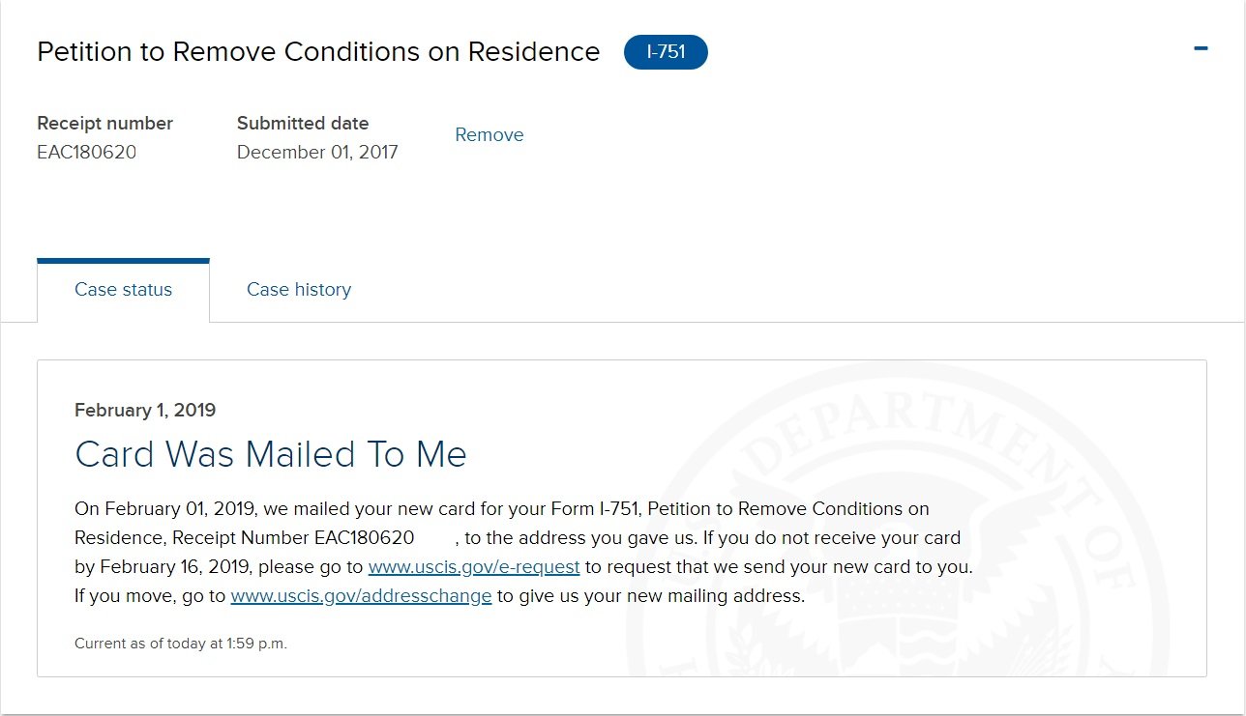Click the I-751 form badge
The image size is (1246, 716).
[x=666, y=52]
